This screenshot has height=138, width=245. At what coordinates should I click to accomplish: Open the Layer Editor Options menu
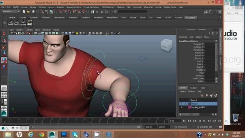point(191,91)
